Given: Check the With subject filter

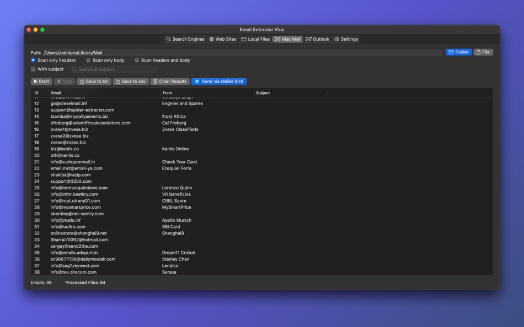Looking at the screenshot, I should [33, 69].
